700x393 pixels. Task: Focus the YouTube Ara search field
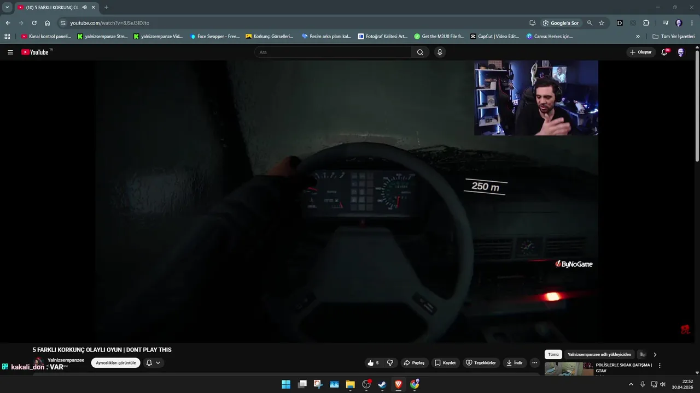[x=333, y=52]
